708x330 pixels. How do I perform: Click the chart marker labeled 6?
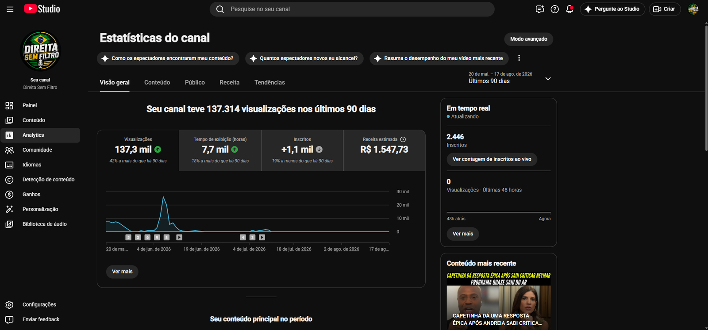[148, 238]
